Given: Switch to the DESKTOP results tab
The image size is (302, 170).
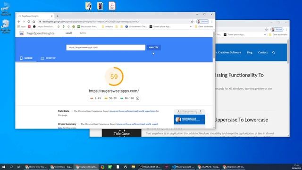Looking at the screenshot, I should pyautogui.click(x=48, y=58).
